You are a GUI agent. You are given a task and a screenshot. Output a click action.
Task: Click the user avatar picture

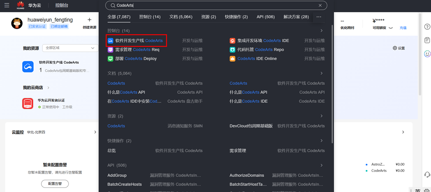coord(17,23)
